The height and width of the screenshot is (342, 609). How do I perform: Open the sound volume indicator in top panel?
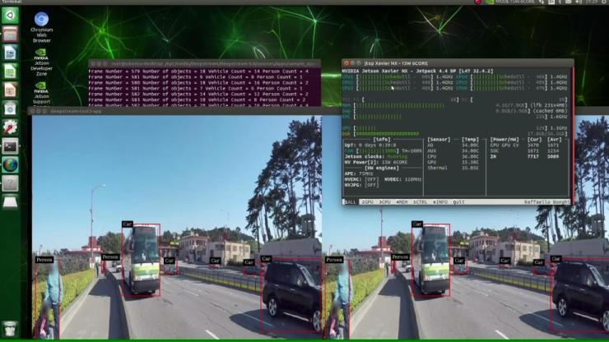579,2
